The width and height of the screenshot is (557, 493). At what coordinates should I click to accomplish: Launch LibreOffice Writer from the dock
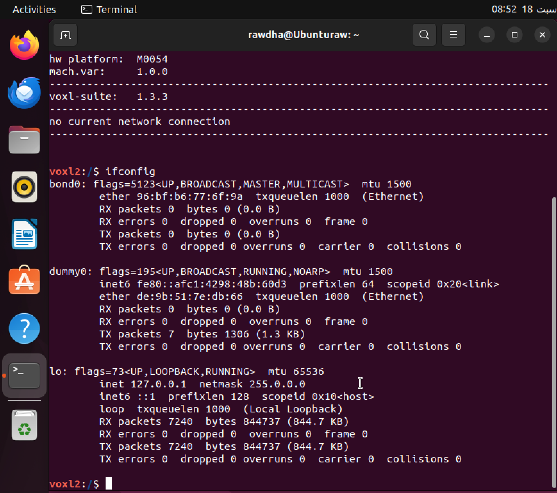(24, 234)
